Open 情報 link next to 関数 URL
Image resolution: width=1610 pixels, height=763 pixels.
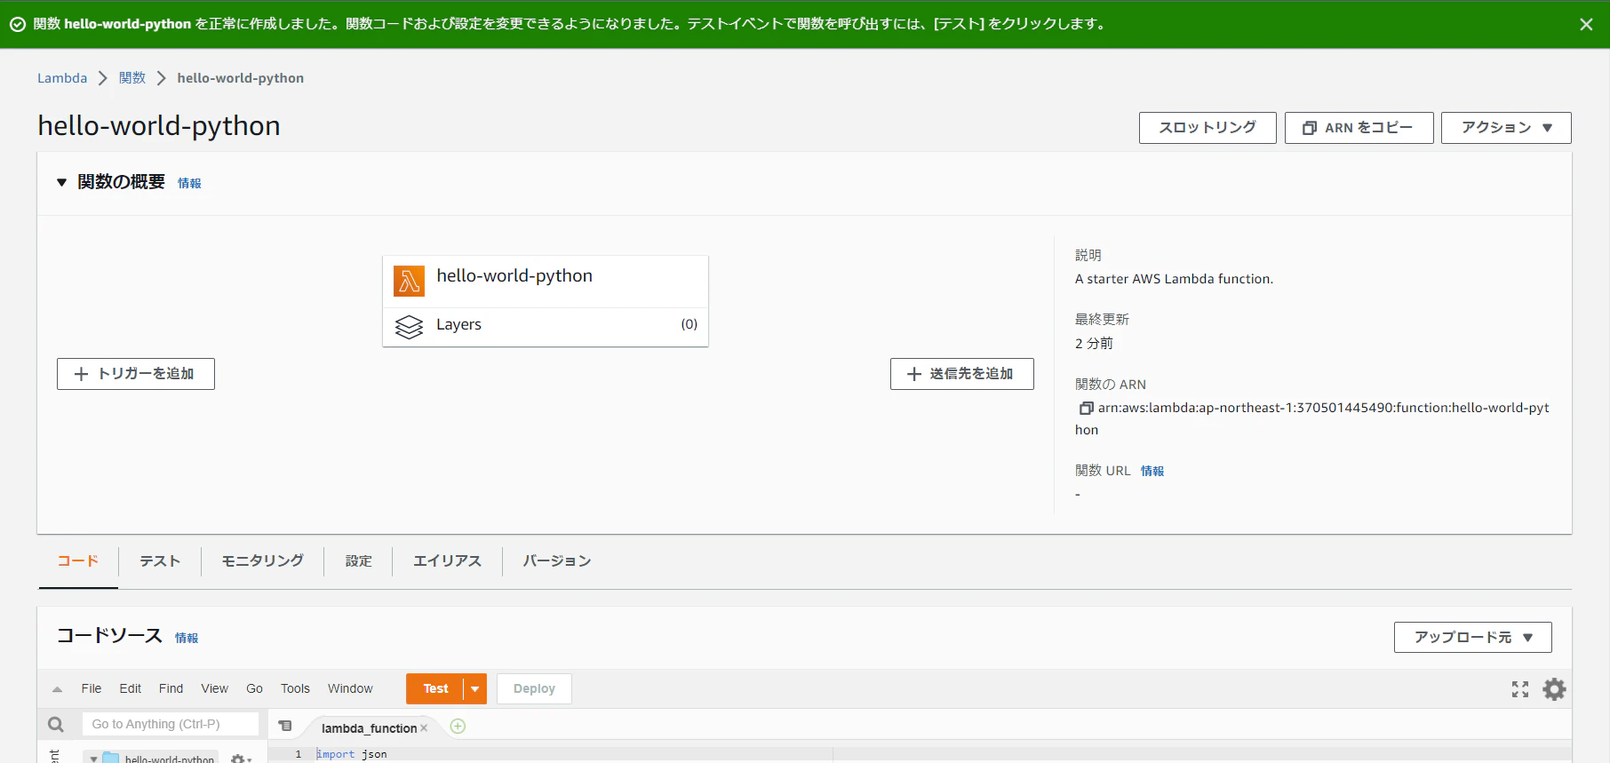pos(1152,471)
